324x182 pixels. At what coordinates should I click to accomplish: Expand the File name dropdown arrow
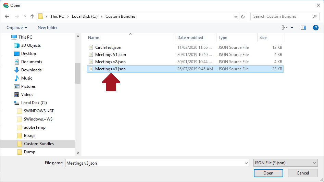point(246,163)
